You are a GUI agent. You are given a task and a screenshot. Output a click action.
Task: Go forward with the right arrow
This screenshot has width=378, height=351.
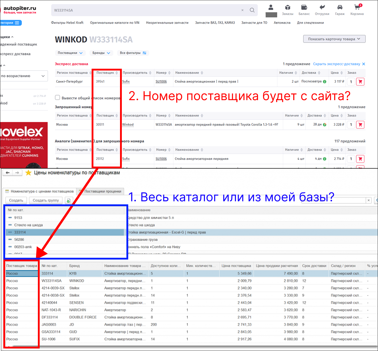[x=17, y=173]
